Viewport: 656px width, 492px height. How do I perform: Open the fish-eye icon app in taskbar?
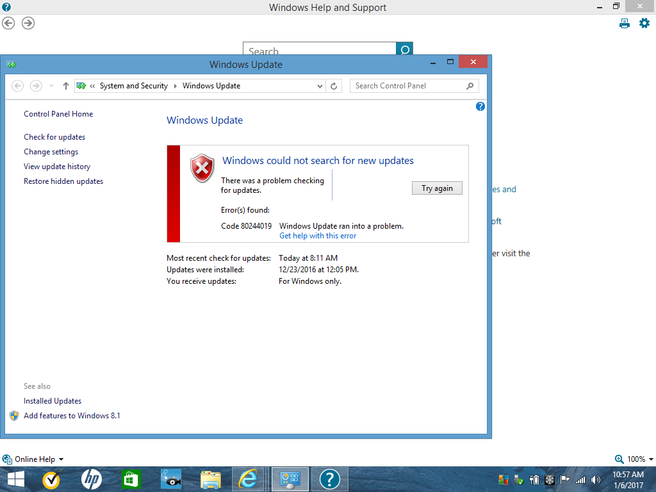[170, 479]
